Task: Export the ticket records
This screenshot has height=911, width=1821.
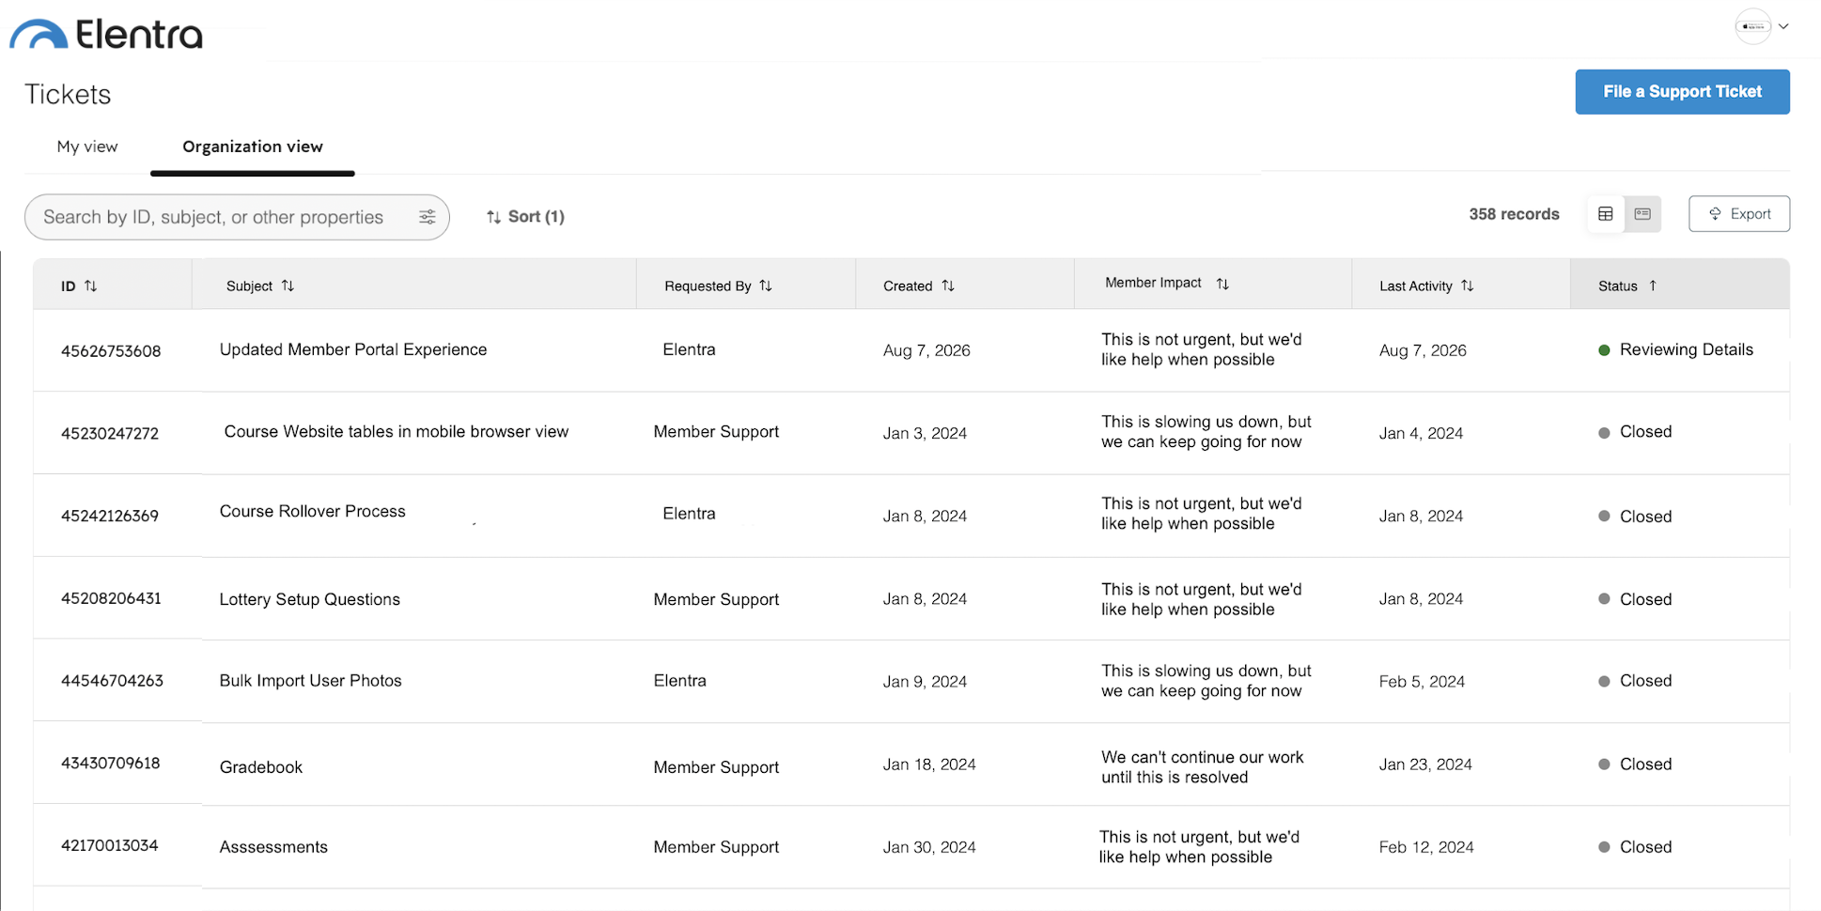Action: click(x=1738, y=214)
